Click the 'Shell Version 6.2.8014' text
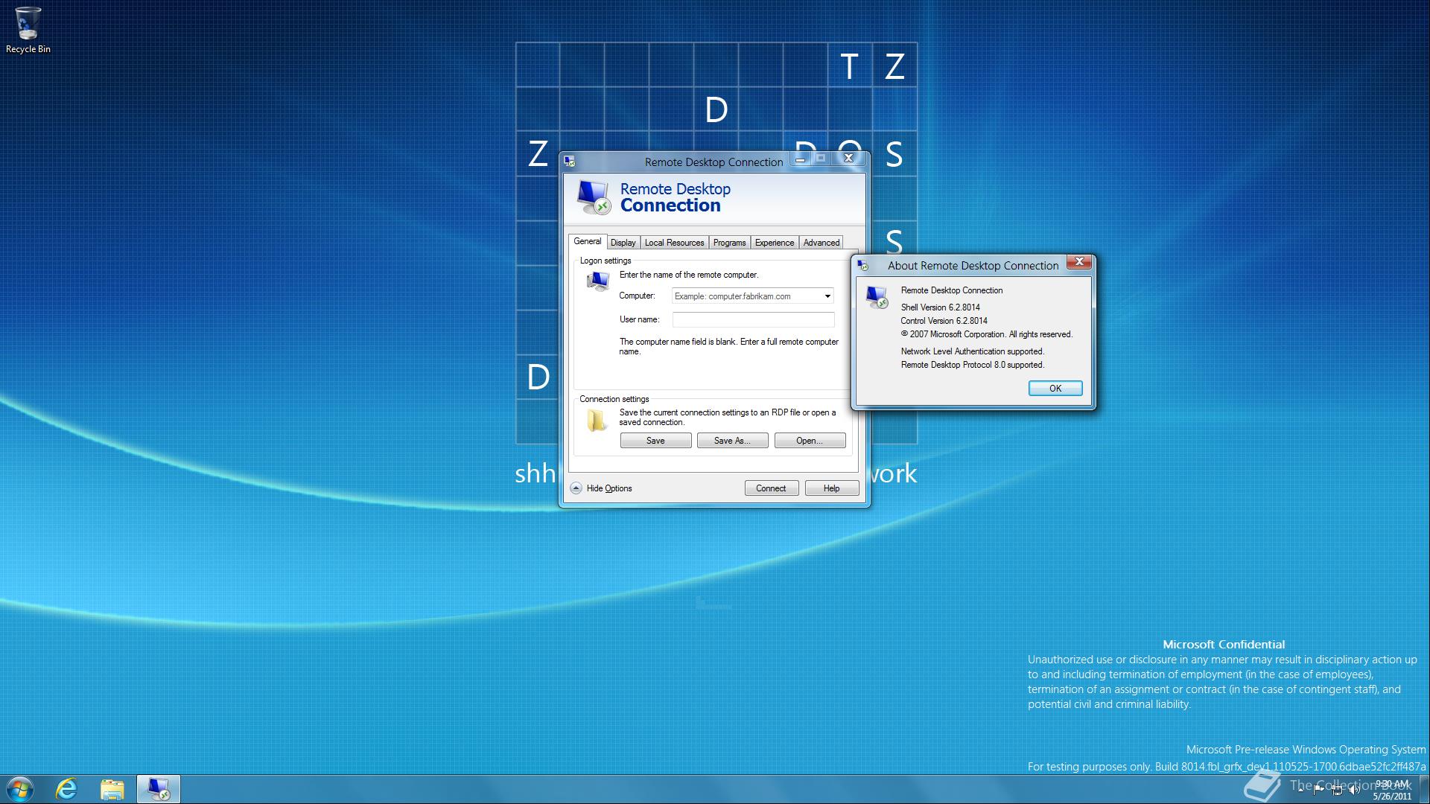1430x804 pixels. tap(940, 307)
